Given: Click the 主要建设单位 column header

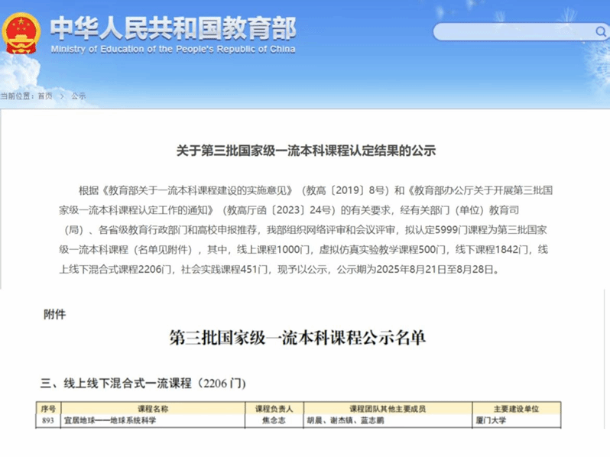Looking at the screenshot, I should [516, 408].
